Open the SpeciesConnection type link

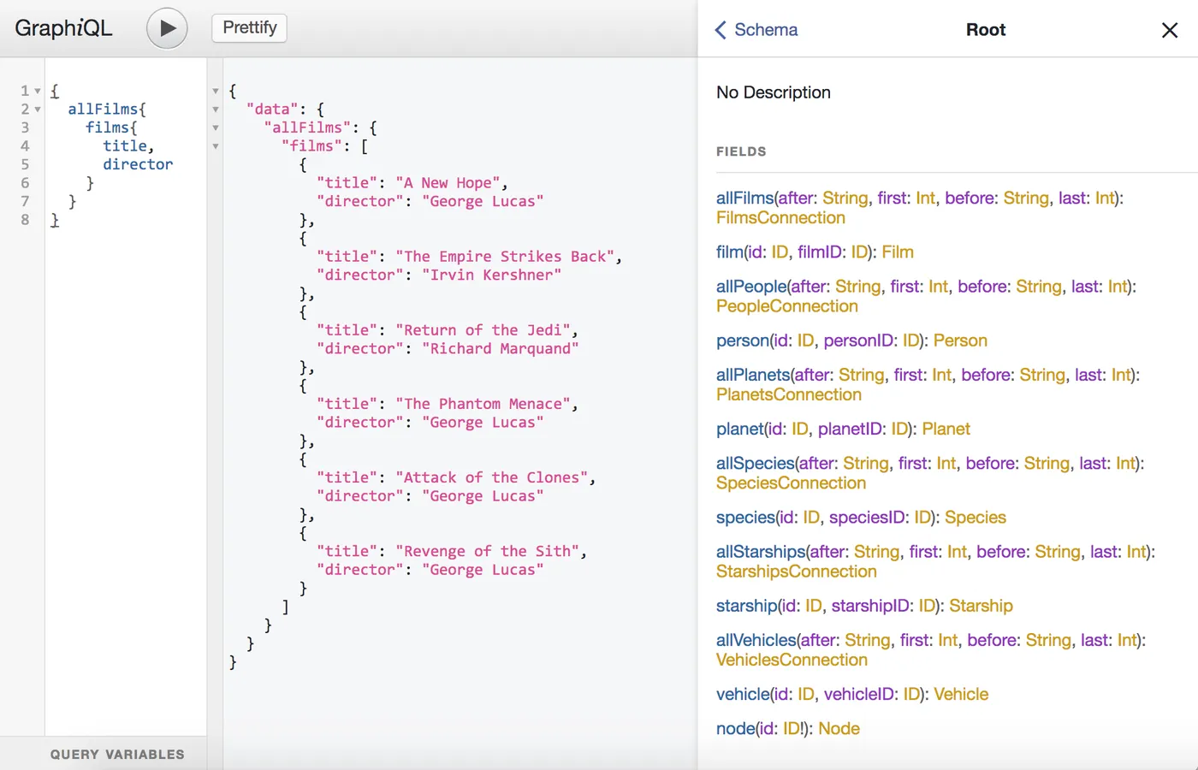pos(792,483)
